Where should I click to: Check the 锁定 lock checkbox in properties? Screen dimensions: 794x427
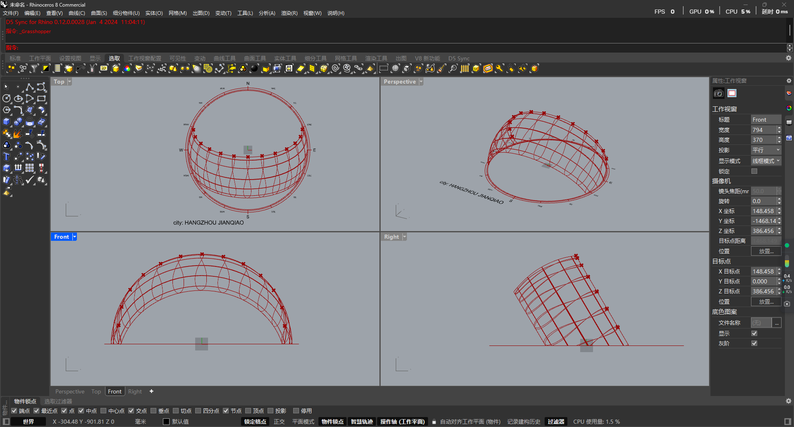click(754, 171)
